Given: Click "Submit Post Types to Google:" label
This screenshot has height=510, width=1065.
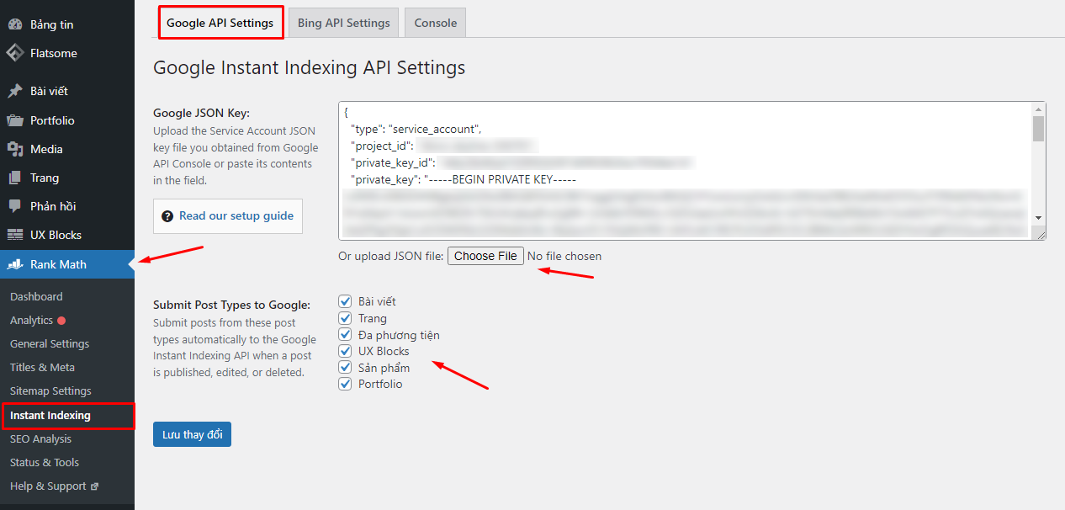Looking at the screenshot, I should [x=231, y=305].
